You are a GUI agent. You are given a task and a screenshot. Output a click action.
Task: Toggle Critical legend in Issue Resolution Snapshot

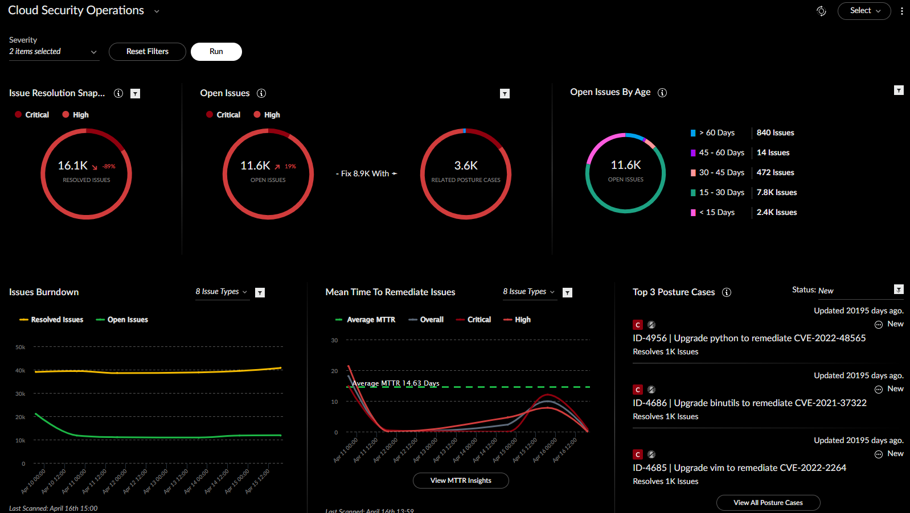32,115
